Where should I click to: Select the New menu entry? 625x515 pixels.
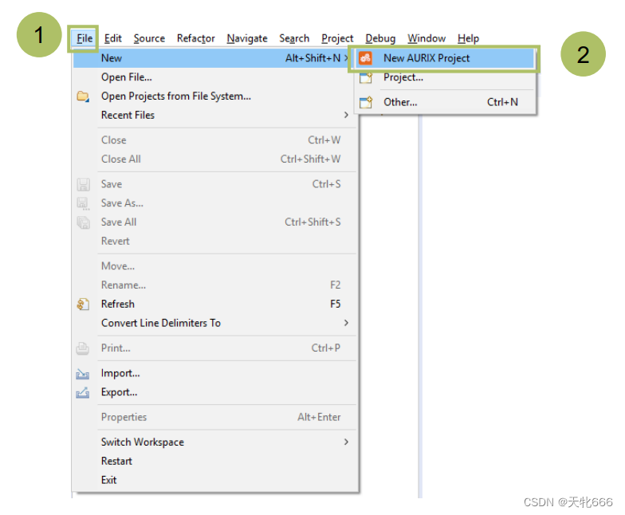click(213, 58)
